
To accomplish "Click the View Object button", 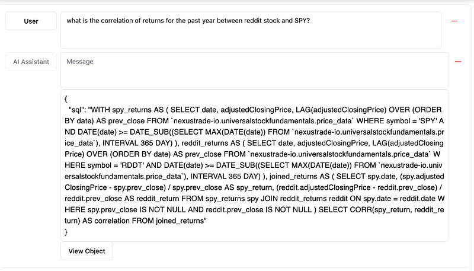I will (87, 251).
